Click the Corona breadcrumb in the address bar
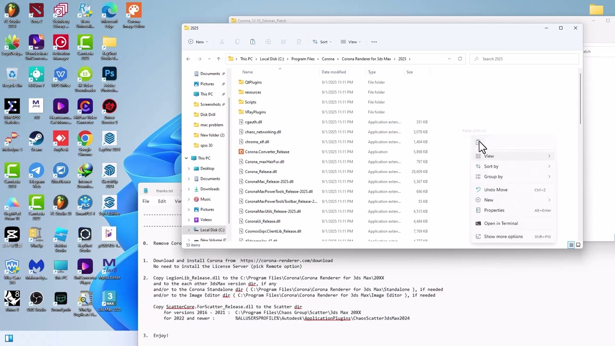615x346 pixels. click(x=328, y=59)
